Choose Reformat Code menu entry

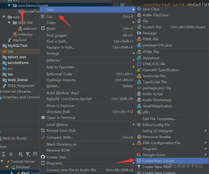pos(87,74)
